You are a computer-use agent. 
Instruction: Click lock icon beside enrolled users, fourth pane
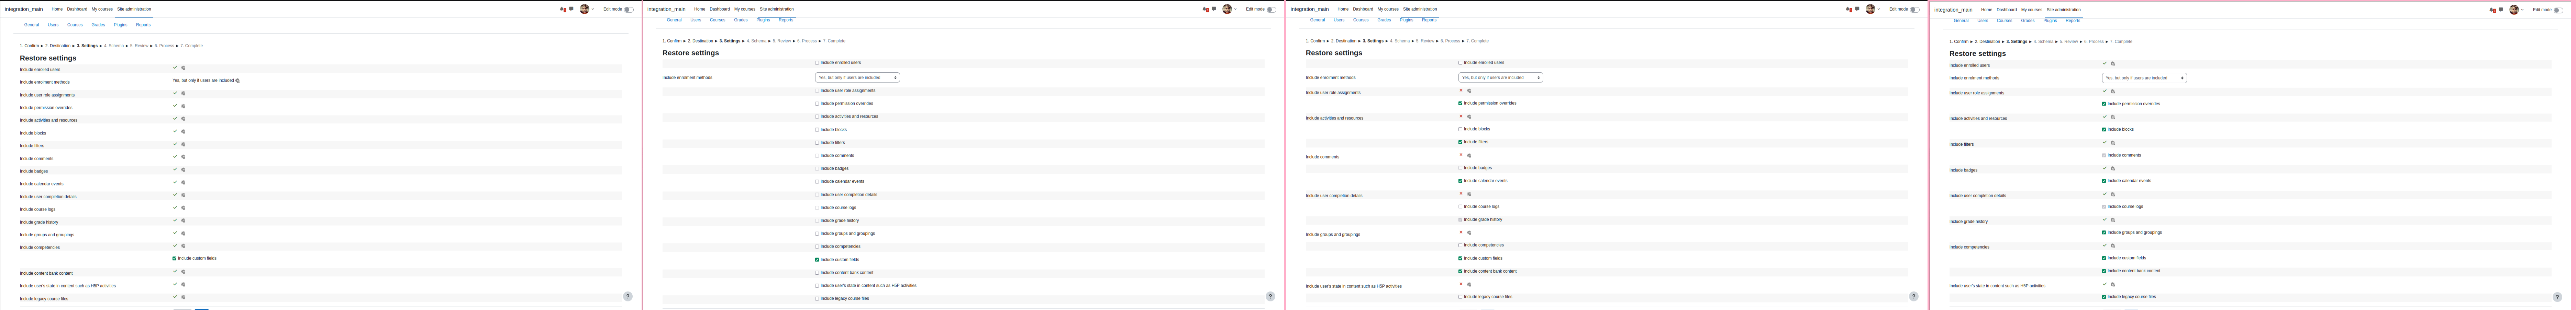2113,64
